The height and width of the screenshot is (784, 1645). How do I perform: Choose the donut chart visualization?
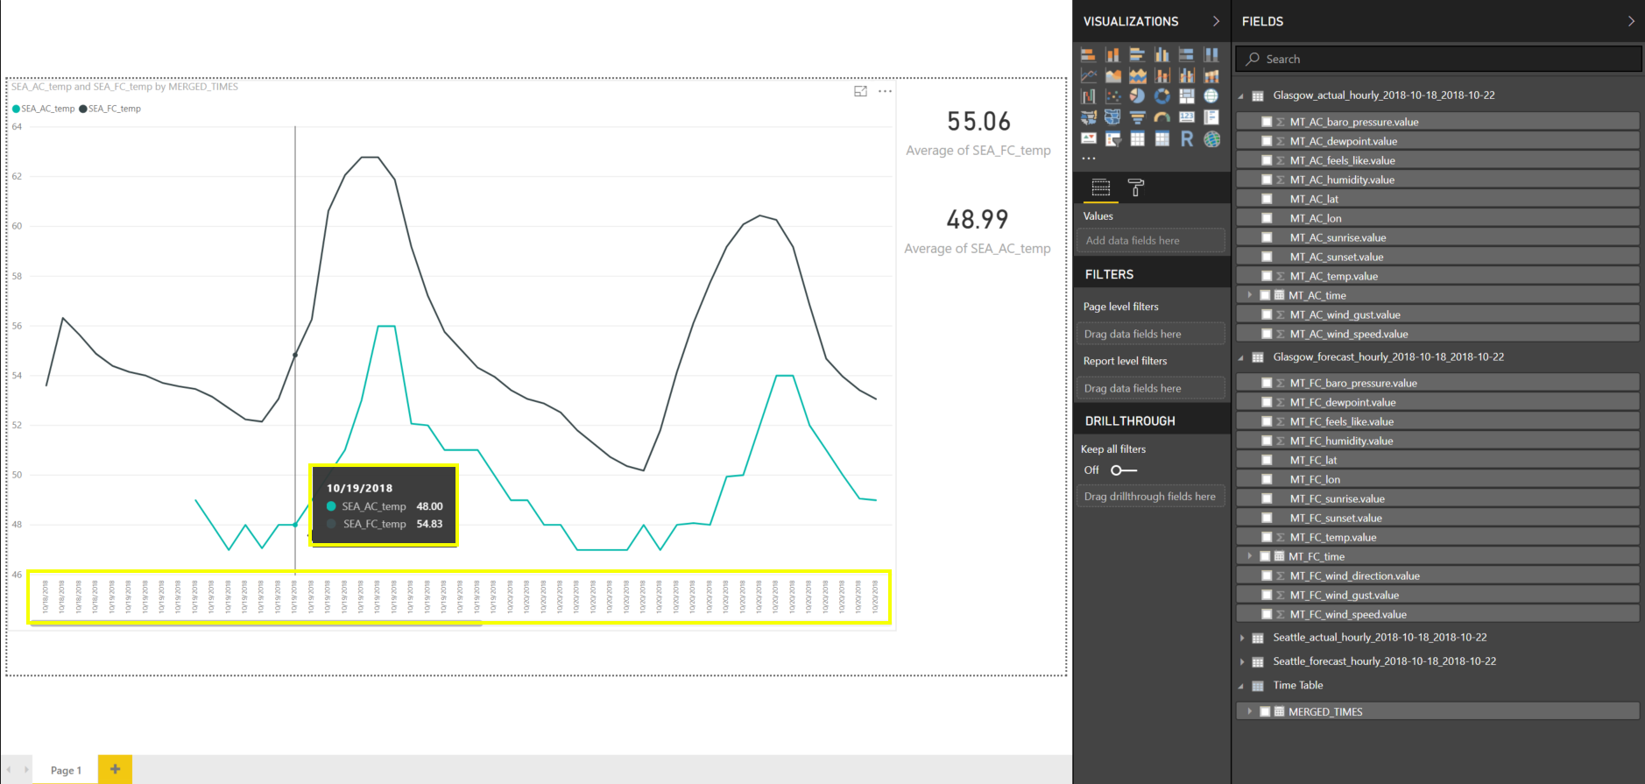(x=1162, y=95)
